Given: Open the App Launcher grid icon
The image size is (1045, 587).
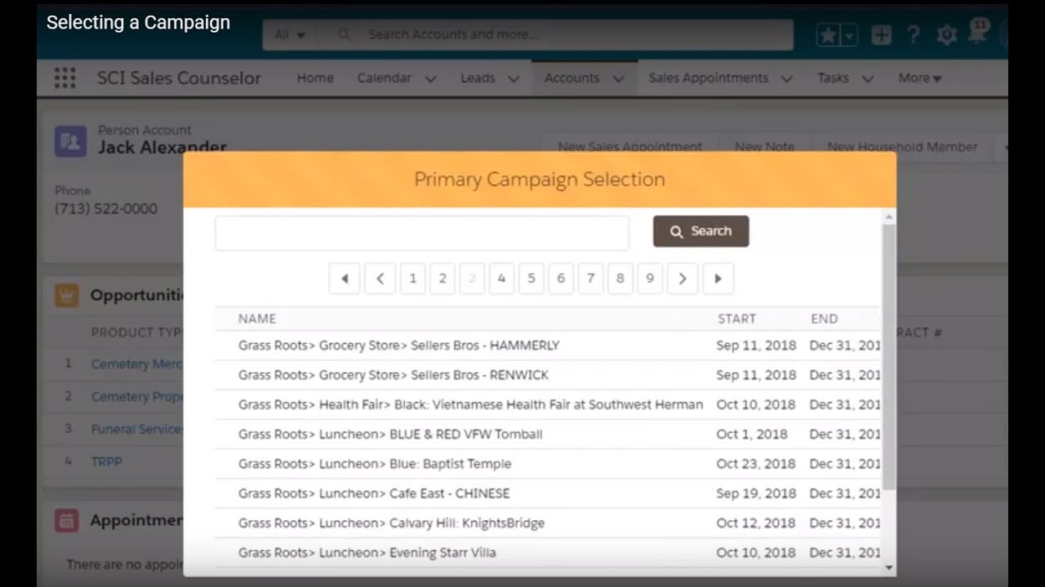Looking at the screenshot, I should 64,78.
